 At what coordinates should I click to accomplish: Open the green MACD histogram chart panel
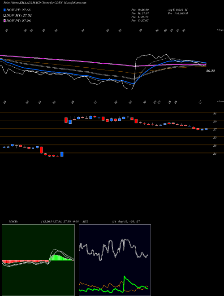tap(38, 260)
